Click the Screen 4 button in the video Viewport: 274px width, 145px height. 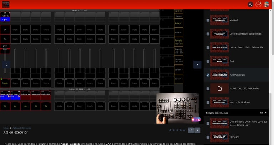coord(179,79)
